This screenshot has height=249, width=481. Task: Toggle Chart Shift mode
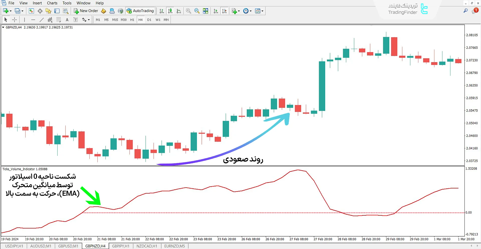224,11
